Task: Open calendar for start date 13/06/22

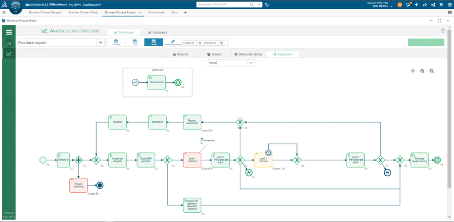Action: click(x=199, y=43)
